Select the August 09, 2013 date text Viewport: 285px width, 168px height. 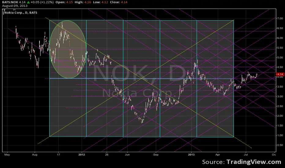point(15,6)
